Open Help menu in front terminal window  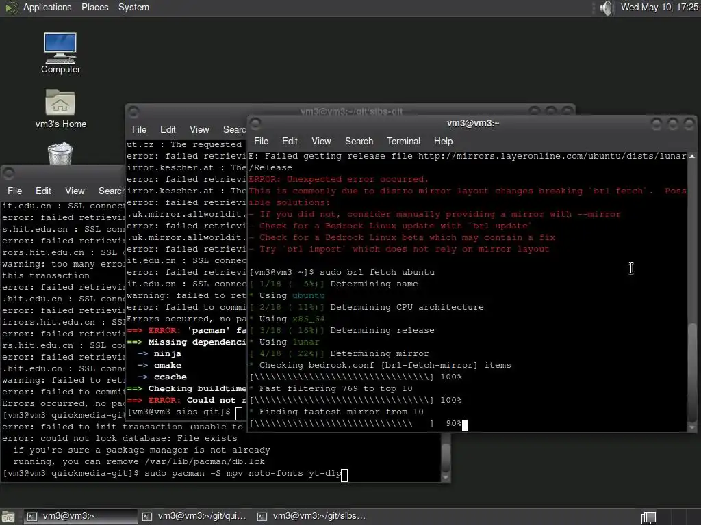443,141
